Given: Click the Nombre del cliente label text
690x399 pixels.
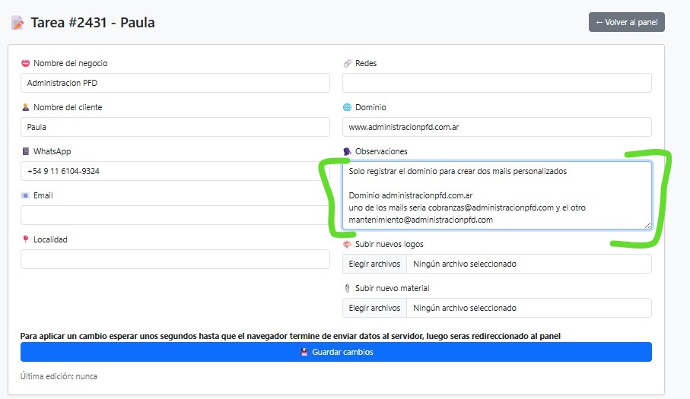Looking at the screenshot, I should click(x=68, y=107).
